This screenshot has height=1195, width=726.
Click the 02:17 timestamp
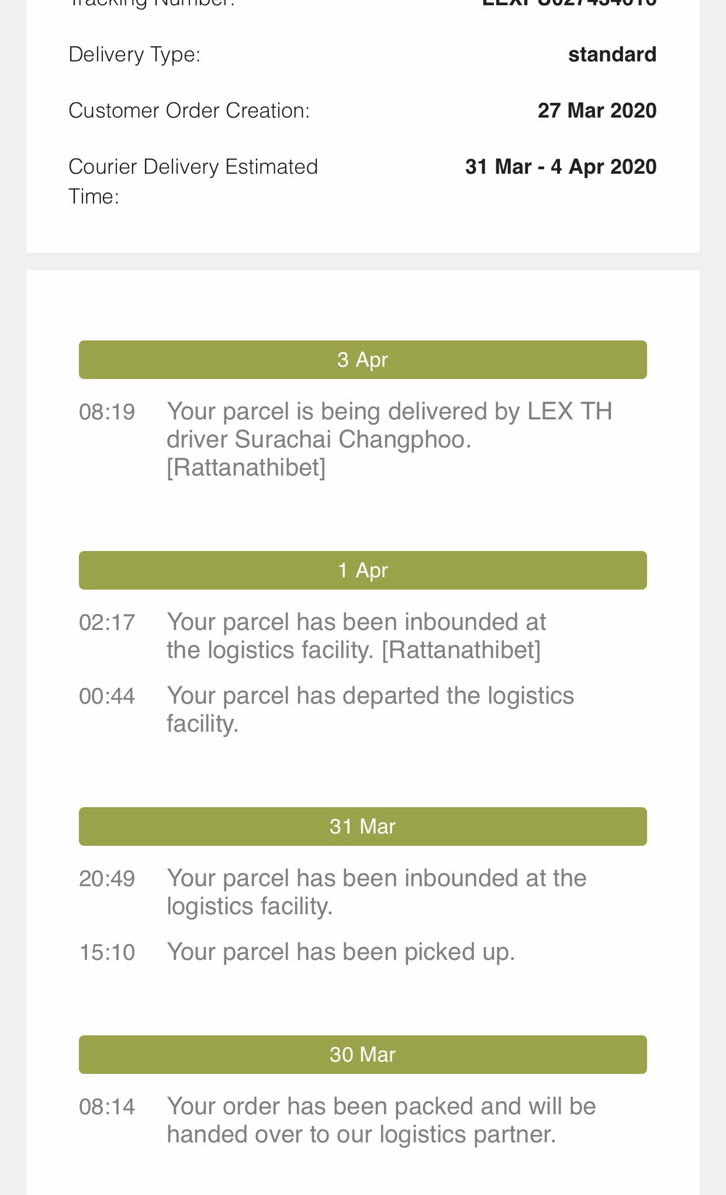(x=107, y=622)
